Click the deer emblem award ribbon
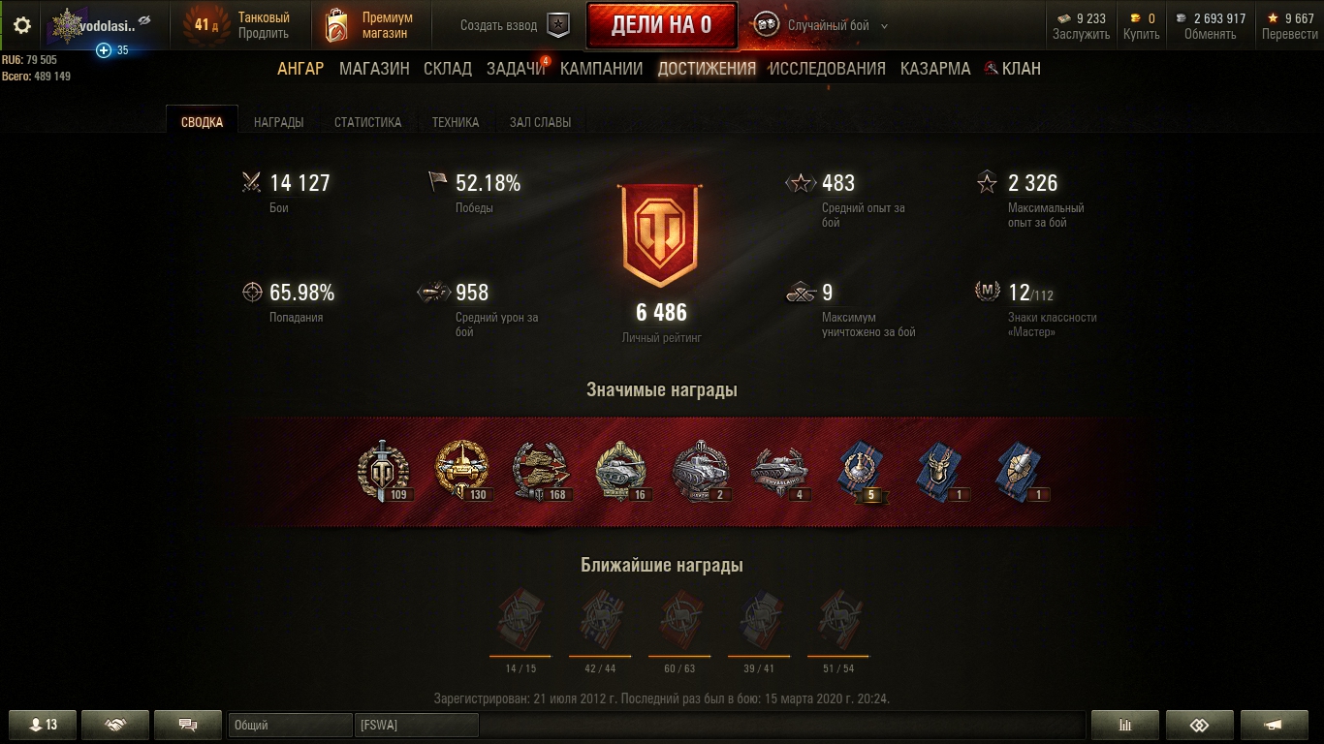The width and height of the screenshot is (1324, 744). (939, 472)
